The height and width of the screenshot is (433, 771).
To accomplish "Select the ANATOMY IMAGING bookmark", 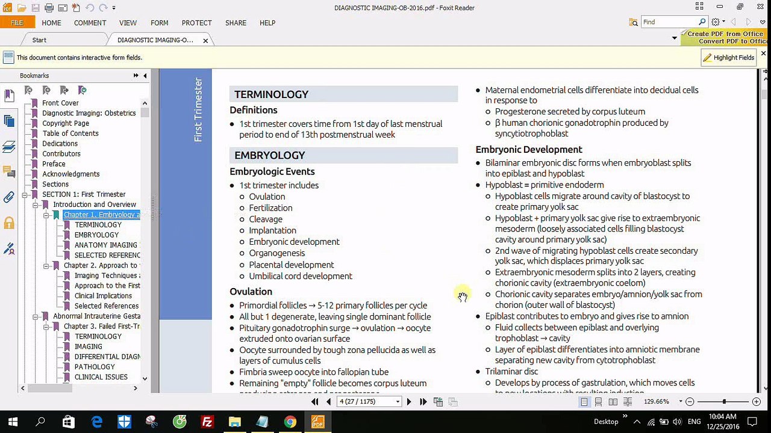I will 106,245.
